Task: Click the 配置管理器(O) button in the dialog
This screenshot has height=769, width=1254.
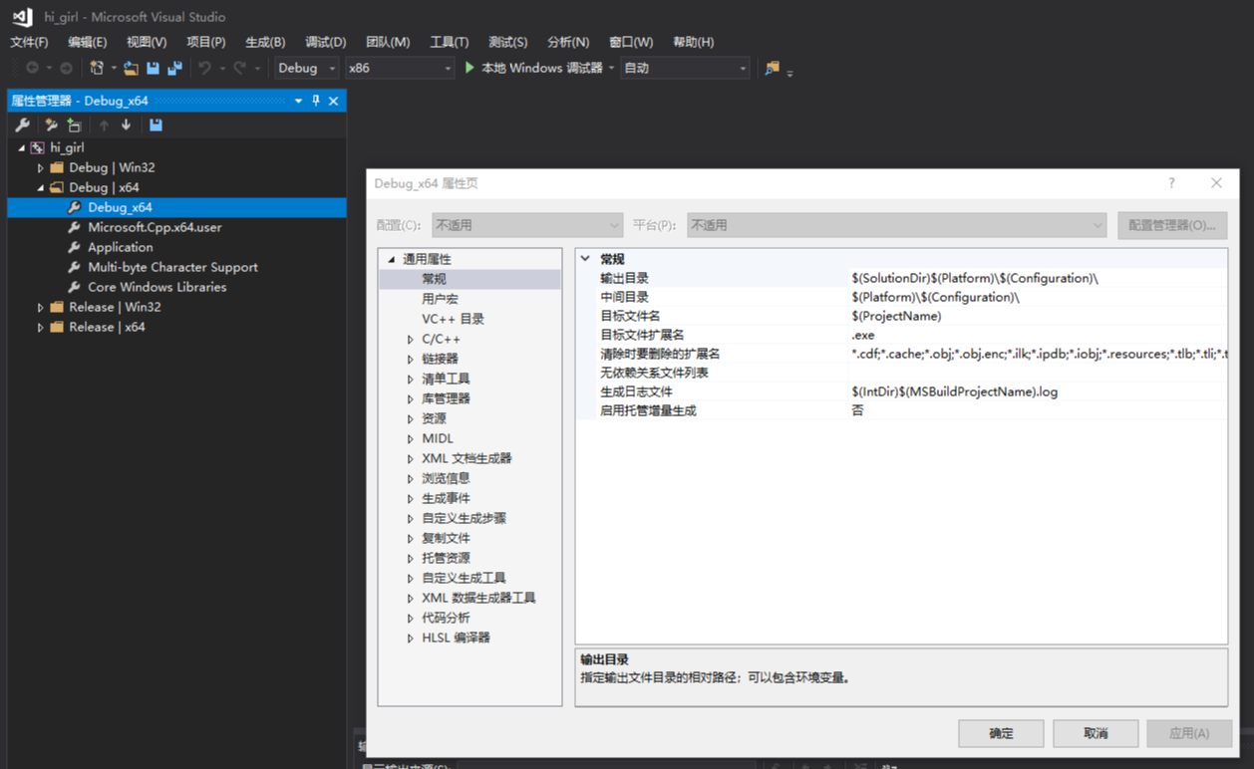Action: coord(1172,225)
